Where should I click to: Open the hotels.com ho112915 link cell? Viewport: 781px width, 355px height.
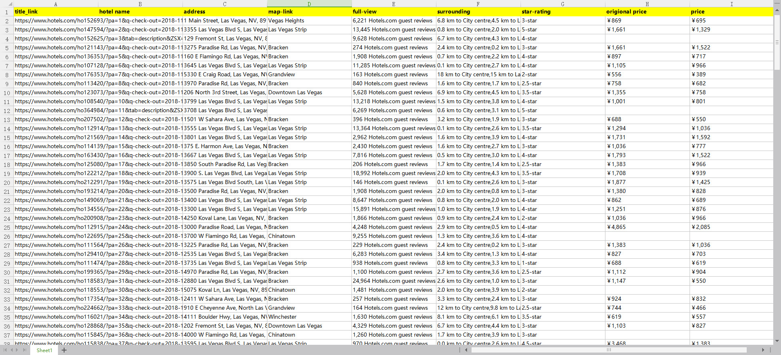[56, 227]
